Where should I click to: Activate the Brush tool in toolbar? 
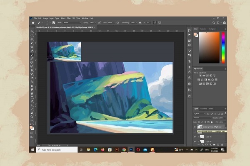coord(32,54)
